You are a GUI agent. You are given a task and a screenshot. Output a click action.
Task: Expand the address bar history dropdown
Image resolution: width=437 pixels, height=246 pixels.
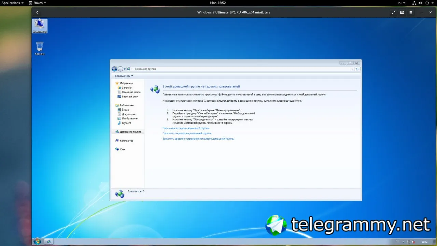click(x=353, y=69)
